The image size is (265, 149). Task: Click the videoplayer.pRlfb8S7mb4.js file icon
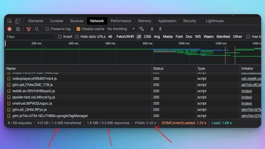coord(9,79)
